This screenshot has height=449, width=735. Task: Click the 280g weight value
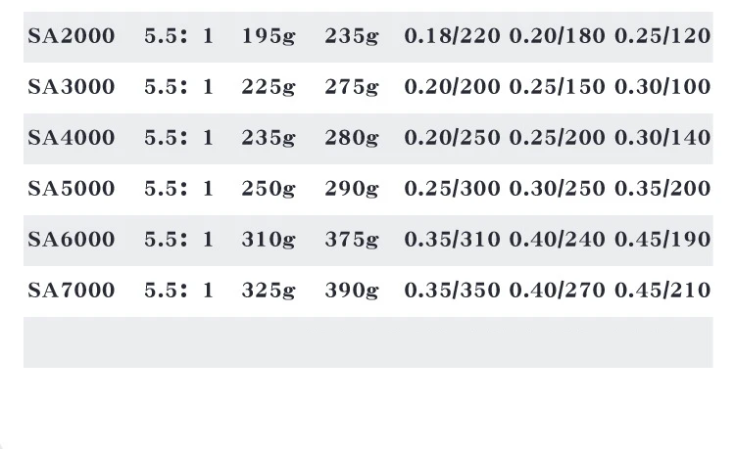tap(351, 138)
